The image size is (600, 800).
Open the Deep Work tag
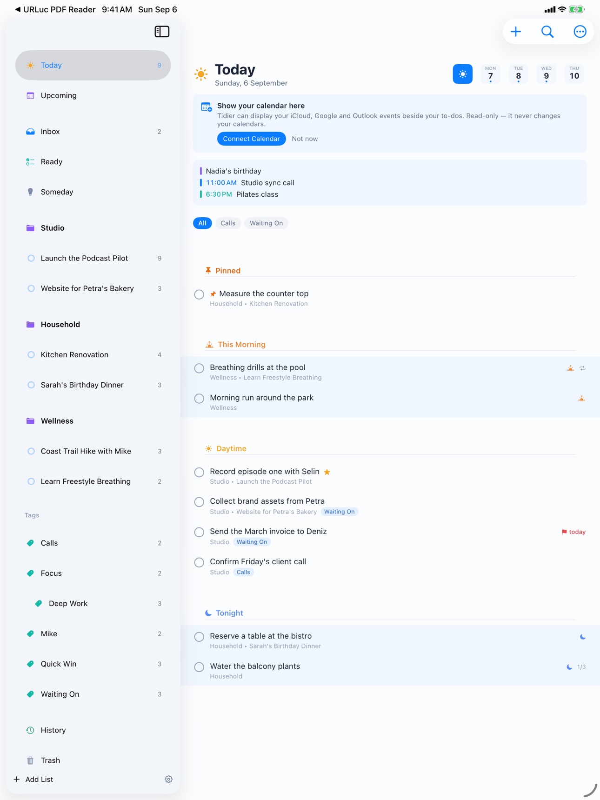tap(93, 604)
